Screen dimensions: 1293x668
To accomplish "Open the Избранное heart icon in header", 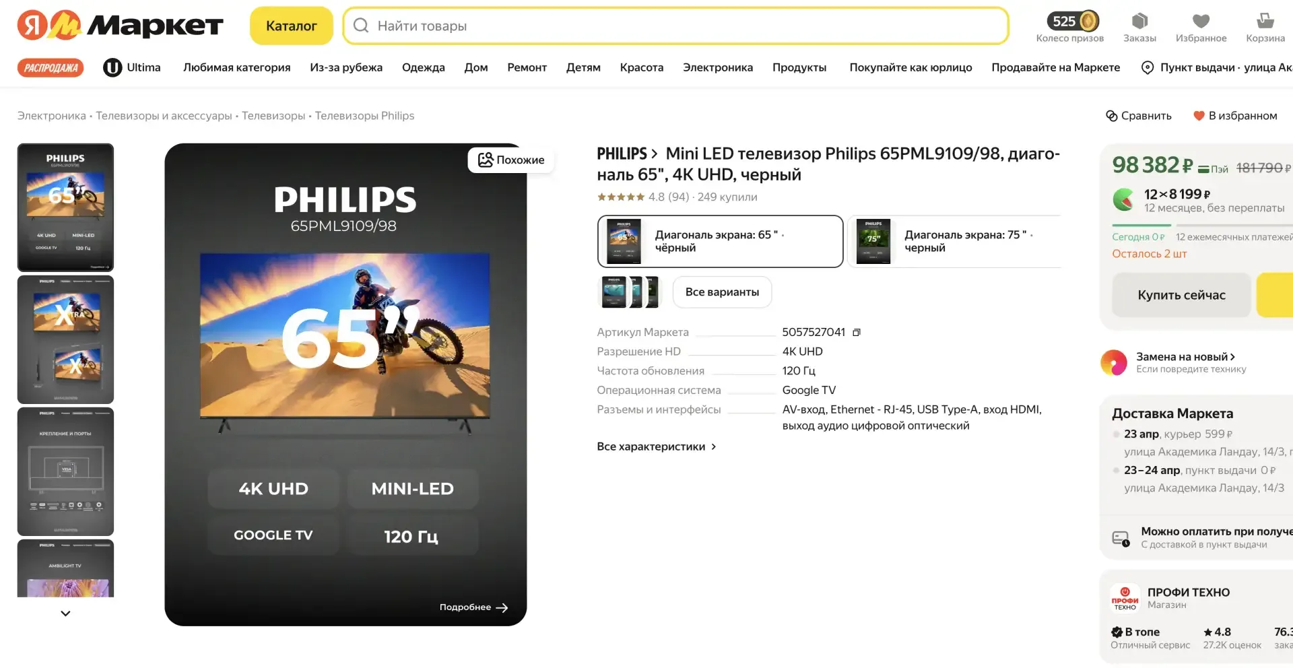I will tap(1201, 21).
